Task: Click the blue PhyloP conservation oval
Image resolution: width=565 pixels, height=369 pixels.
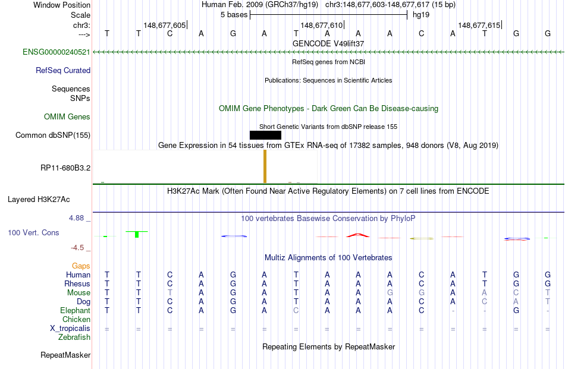Action: [234, 236]
